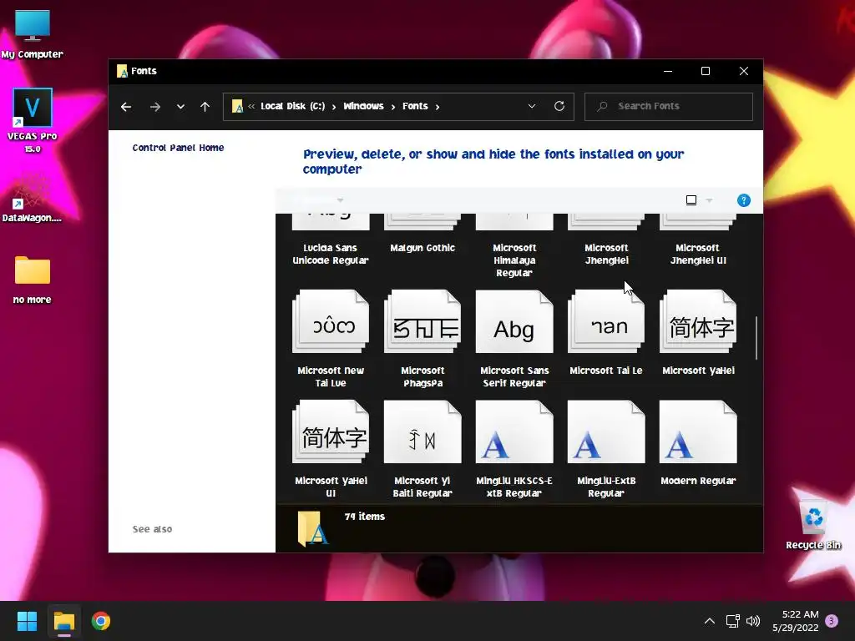Select Microsoft Sans Serif Regular font
The width and height of the screenshot is (855, 641).
[514, 339]
